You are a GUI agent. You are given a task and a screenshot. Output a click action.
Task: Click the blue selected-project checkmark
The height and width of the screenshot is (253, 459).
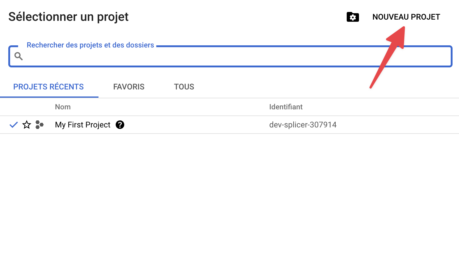pyautogui.click(x=13, y=125)
